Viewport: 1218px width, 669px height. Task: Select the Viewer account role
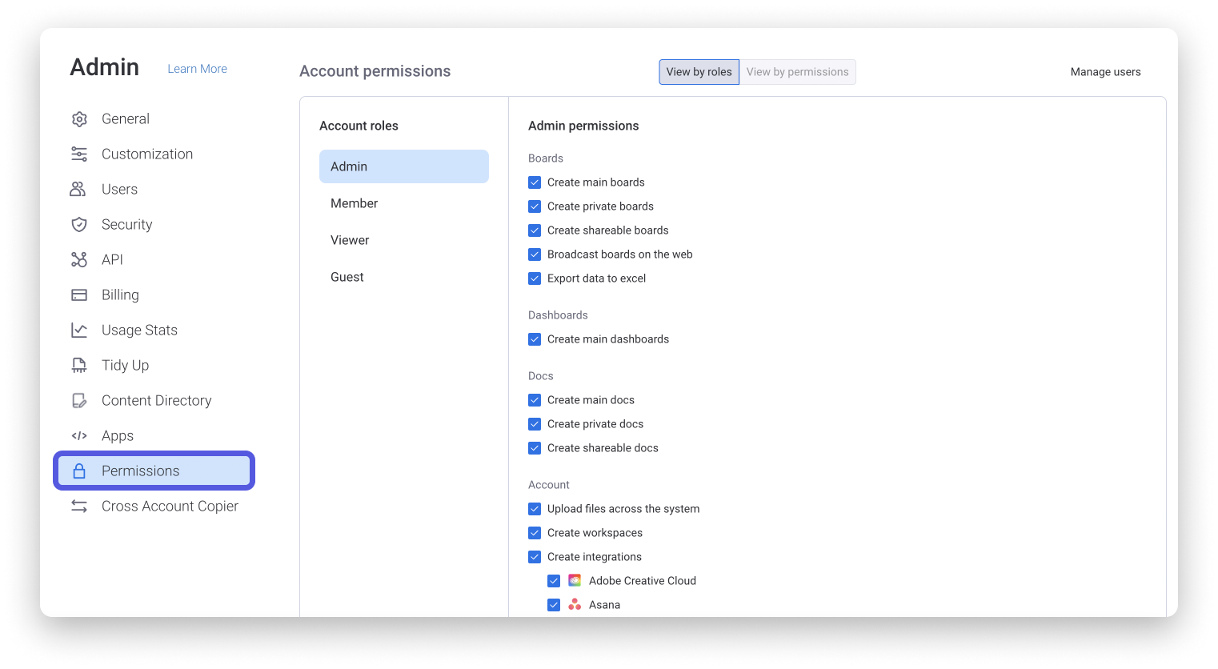(x=404, y=240)
